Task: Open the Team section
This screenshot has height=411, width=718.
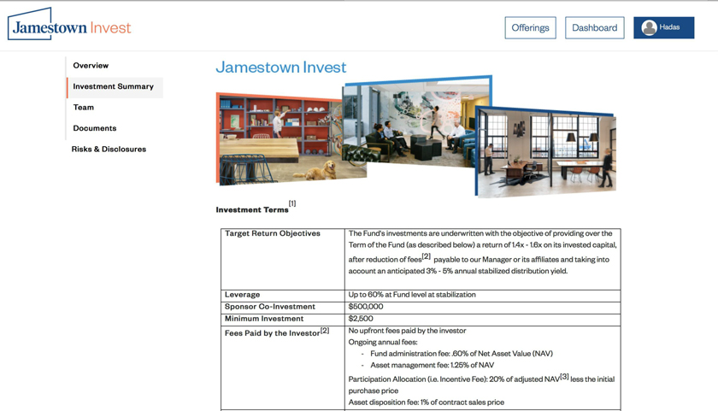Action: tap(83, 108)
